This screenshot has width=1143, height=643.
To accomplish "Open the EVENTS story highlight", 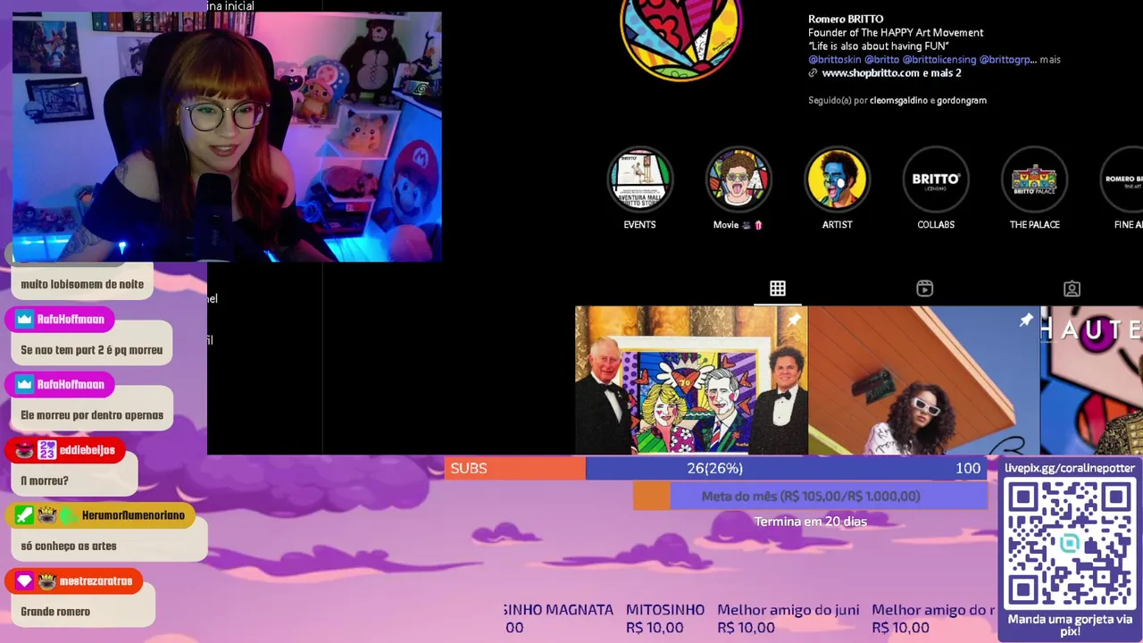I will point(639,180).
